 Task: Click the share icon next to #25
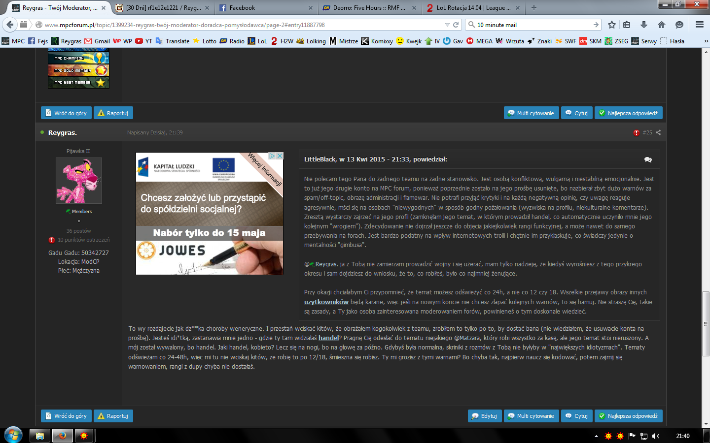(658, 132)
